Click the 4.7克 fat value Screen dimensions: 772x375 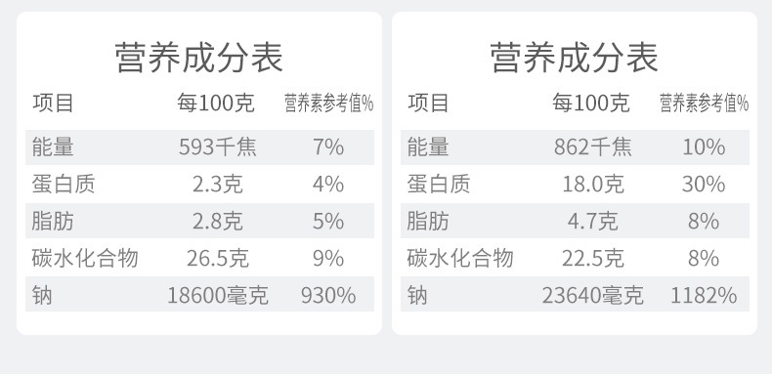[x=593, y=222]
